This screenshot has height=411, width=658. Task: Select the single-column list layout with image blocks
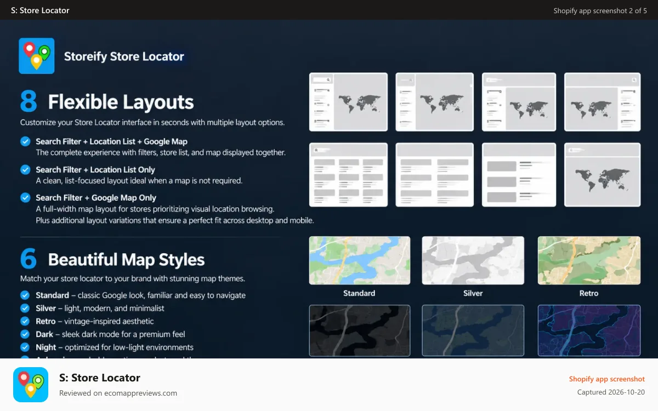point(519,175)
